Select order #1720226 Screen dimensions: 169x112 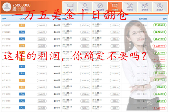[6, 32]
